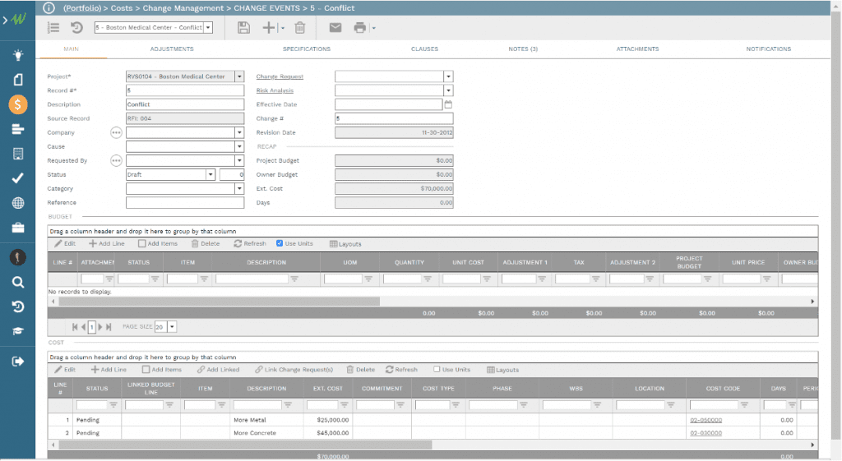Open the Status dropdown showing Draft
The height and width of the screenshot is (461, 842).
pyautogui.click(x=210, y=175)
